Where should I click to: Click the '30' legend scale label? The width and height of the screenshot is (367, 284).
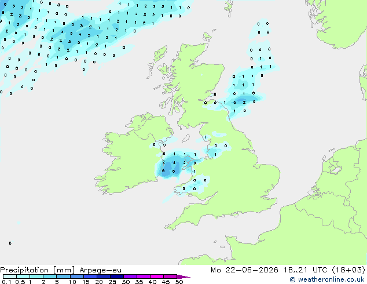click(x=126, y=282)
